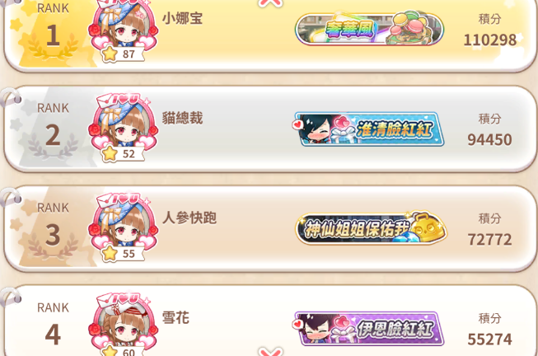The height and width of the screenshot is (356, 538).
Task: Click the star level 87 badge
Action: 123,54
